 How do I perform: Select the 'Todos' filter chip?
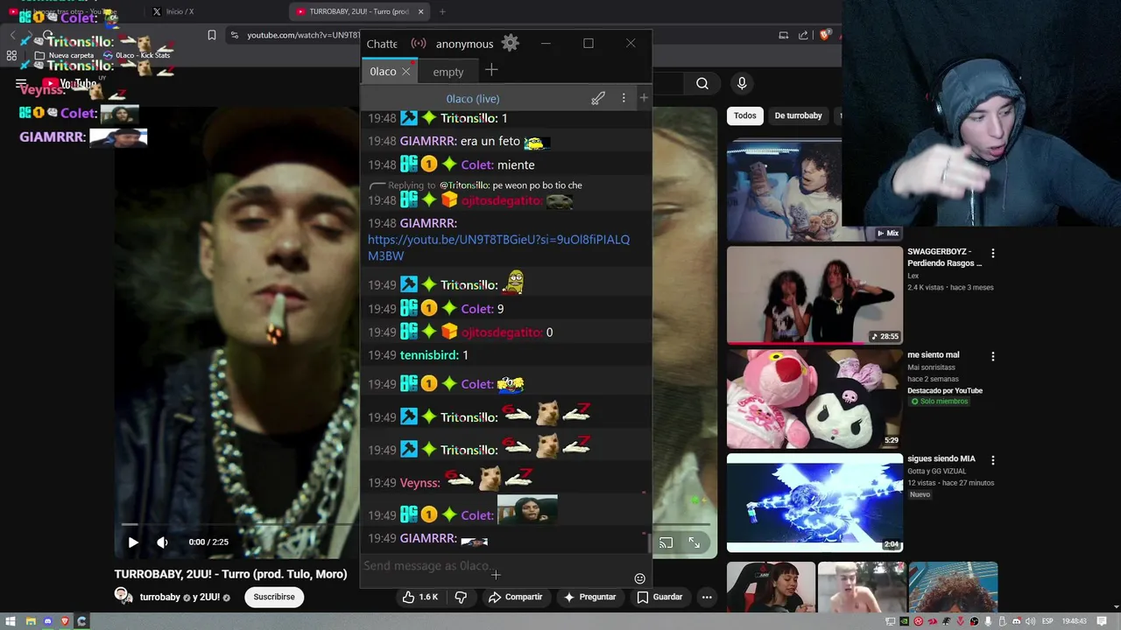click(745, 115)
